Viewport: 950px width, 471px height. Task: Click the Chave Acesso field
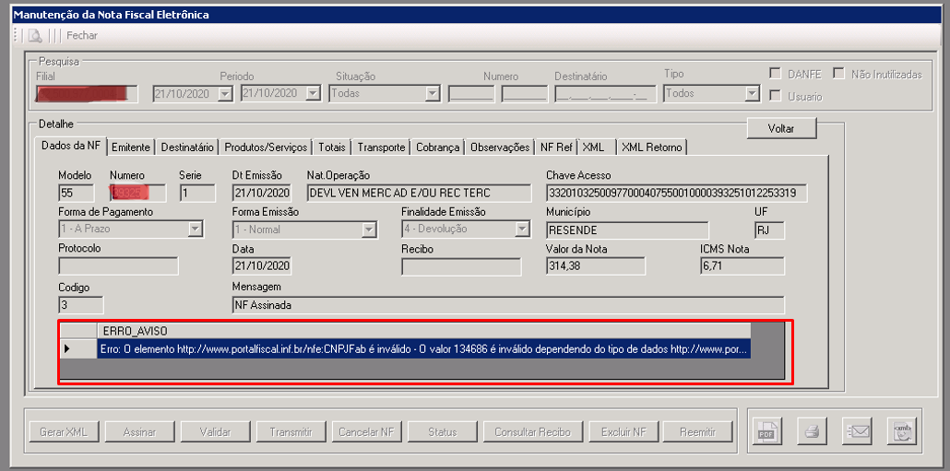pos(677,194)
